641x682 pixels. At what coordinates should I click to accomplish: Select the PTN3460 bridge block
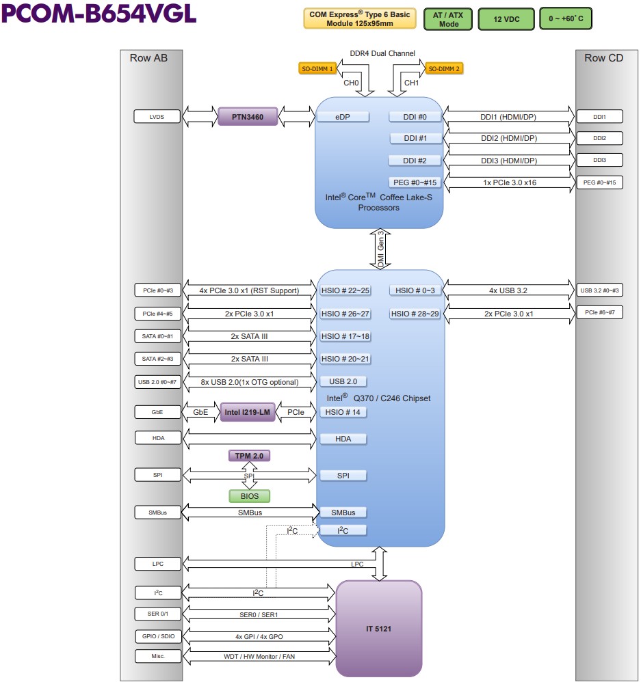tap(248, 117)
